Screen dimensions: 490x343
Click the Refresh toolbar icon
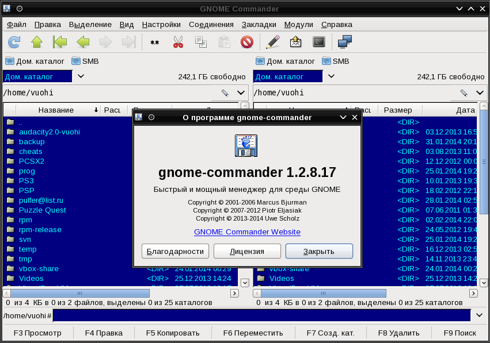14,42
